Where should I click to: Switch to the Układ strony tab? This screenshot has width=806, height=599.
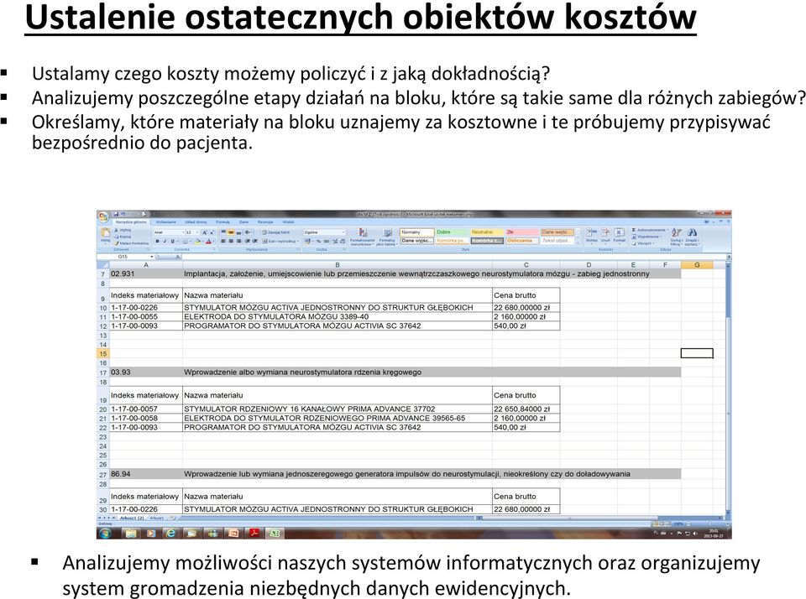196,222
